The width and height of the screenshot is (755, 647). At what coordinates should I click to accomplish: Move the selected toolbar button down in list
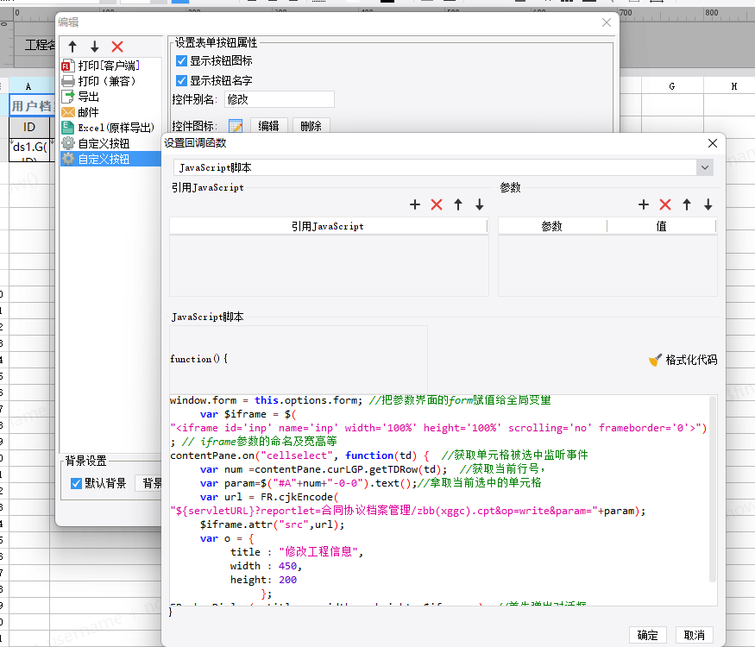(95, 47)
